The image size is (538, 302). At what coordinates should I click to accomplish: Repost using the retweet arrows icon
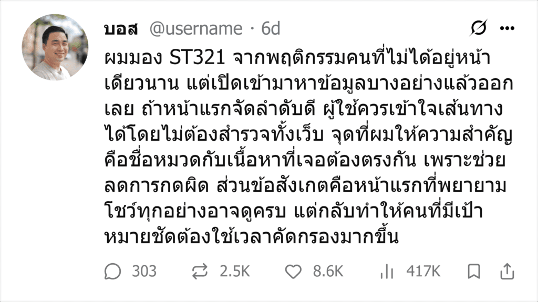(200, 272)
